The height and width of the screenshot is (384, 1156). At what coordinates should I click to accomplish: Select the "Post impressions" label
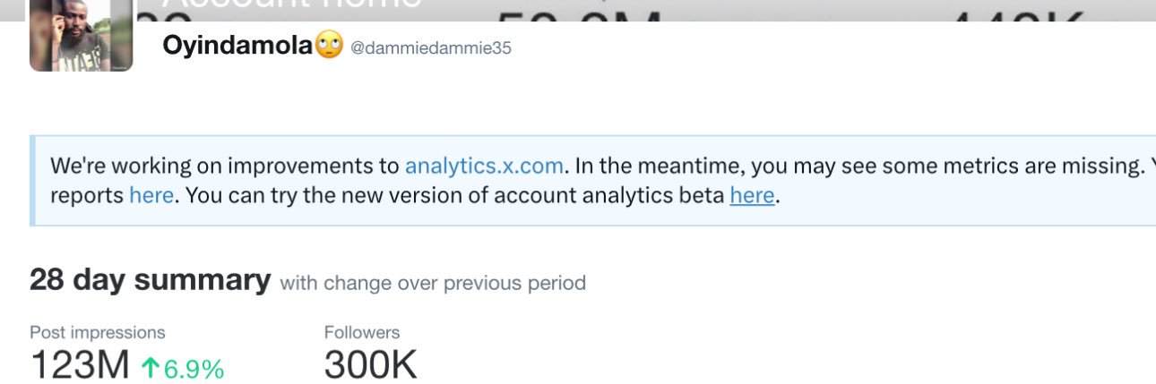97,332
